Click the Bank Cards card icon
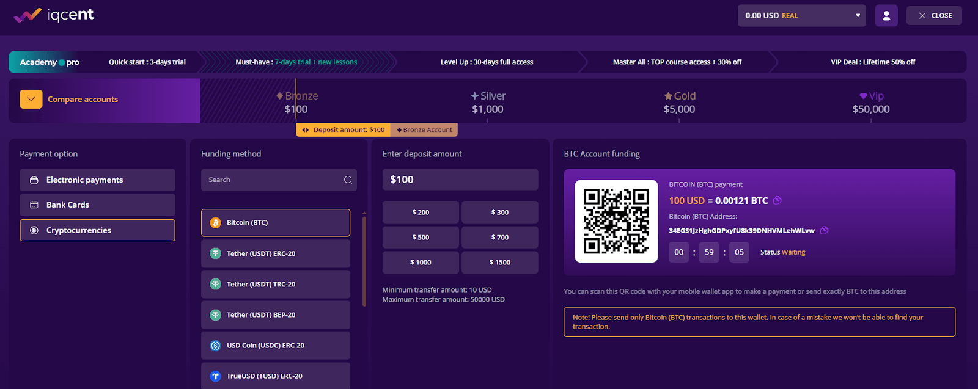Viewport: 978px width, 389px height. click(x=34, y=205)
